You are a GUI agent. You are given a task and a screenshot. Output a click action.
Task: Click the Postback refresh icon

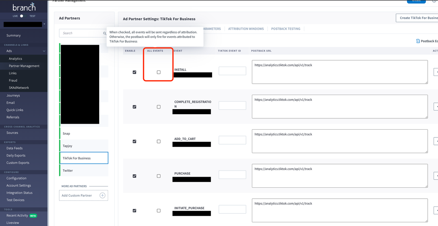[x=418, y=41]
